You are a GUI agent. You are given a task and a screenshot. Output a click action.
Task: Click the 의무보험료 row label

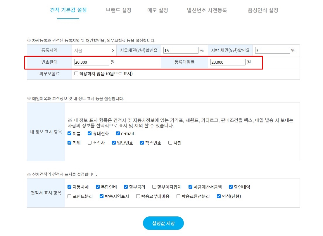pos(49,74)
